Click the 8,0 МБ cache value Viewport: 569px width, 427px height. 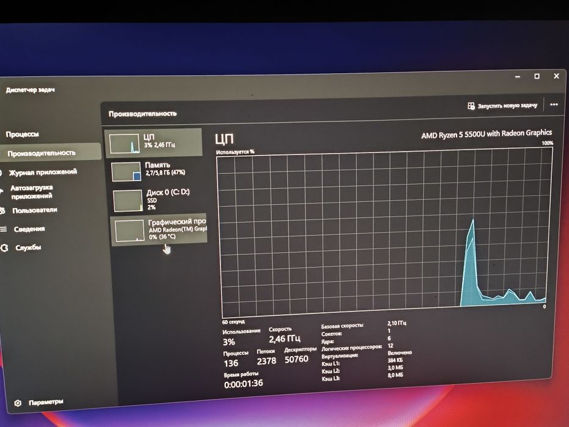[395, 375]
